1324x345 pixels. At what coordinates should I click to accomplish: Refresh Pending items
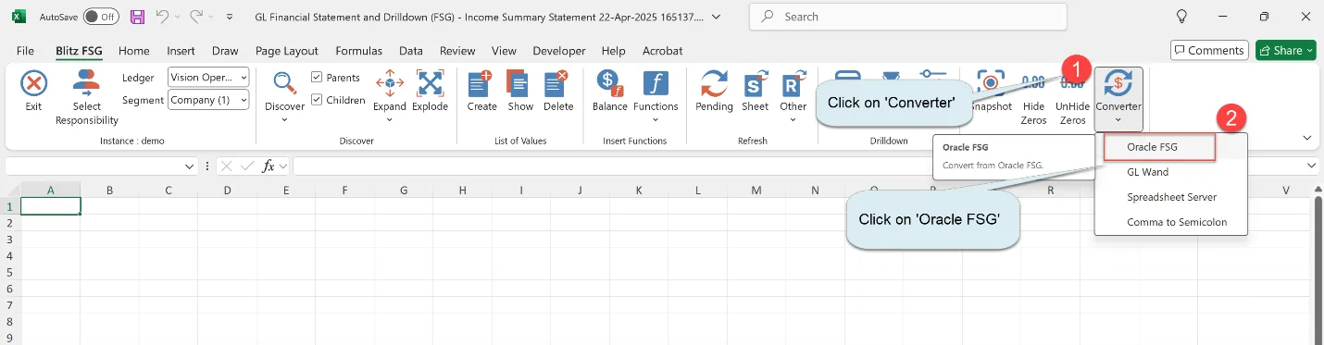tap(714, 91)
